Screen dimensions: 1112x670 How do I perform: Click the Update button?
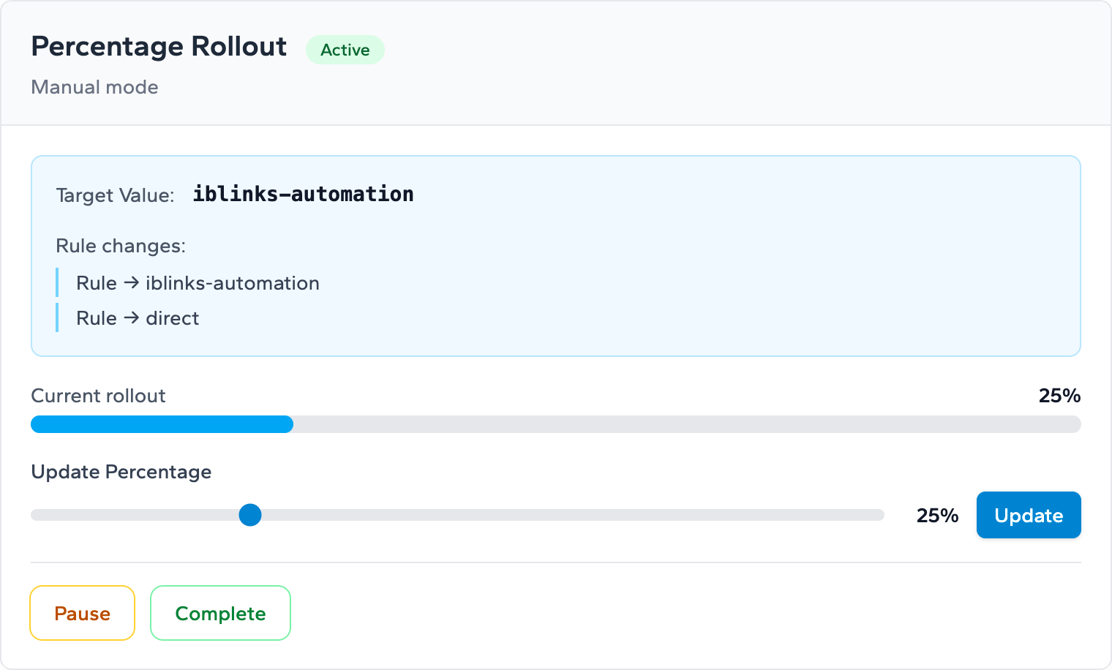[x=1028, y=515]
